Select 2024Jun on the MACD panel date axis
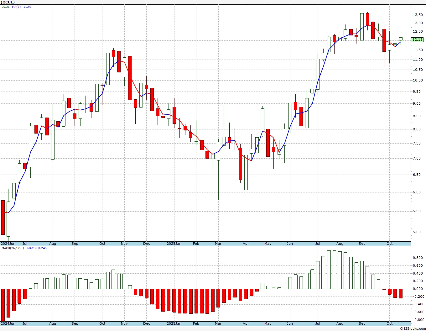Viewport: 426px width, 331px height. pyautogui.click(x=8, y=323)
